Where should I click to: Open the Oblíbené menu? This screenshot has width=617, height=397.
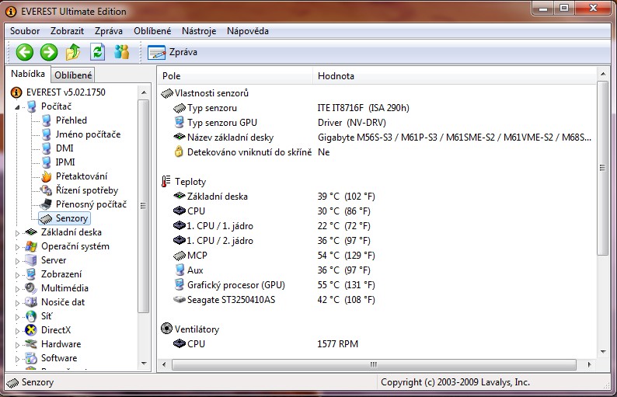(x=152, y=31)
